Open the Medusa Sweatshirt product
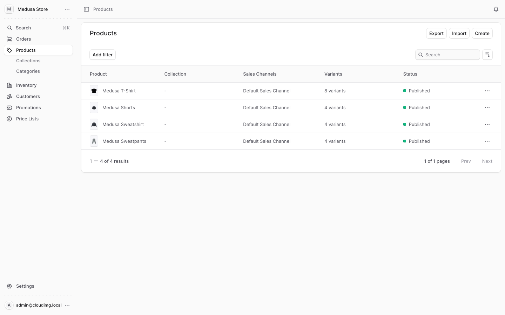The image size is (505, 315). pos(123,124)
